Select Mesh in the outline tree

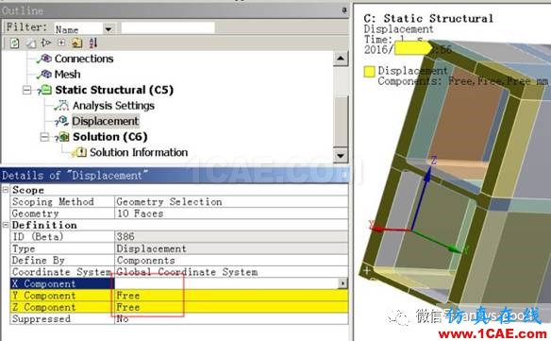67,75
